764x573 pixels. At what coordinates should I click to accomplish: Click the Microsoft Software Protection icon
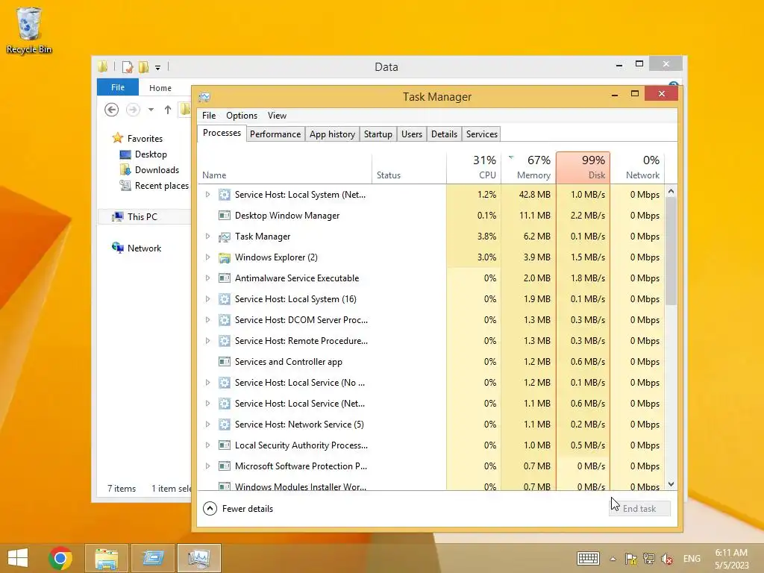(x=224, y=466)
